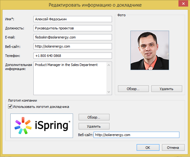The width and height of the screenshot is (190, 157).
Task: Browse photo with Обзор under Фото
Action: click(x=133, y=89)
